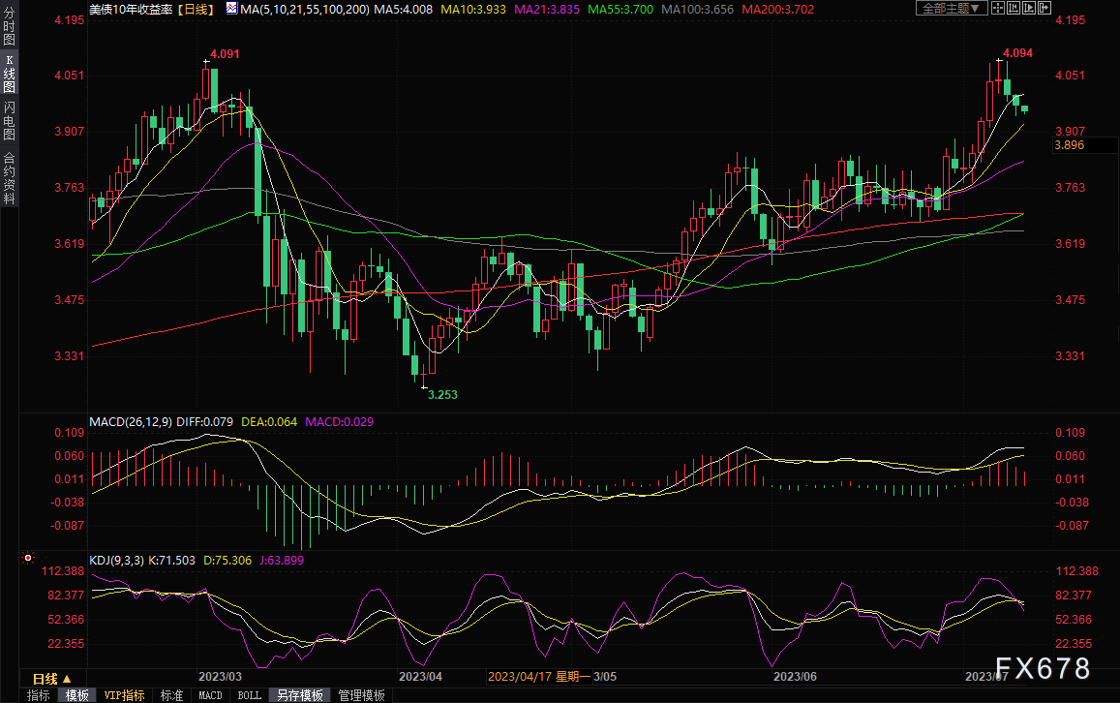Apply the BOLL template

250,695
